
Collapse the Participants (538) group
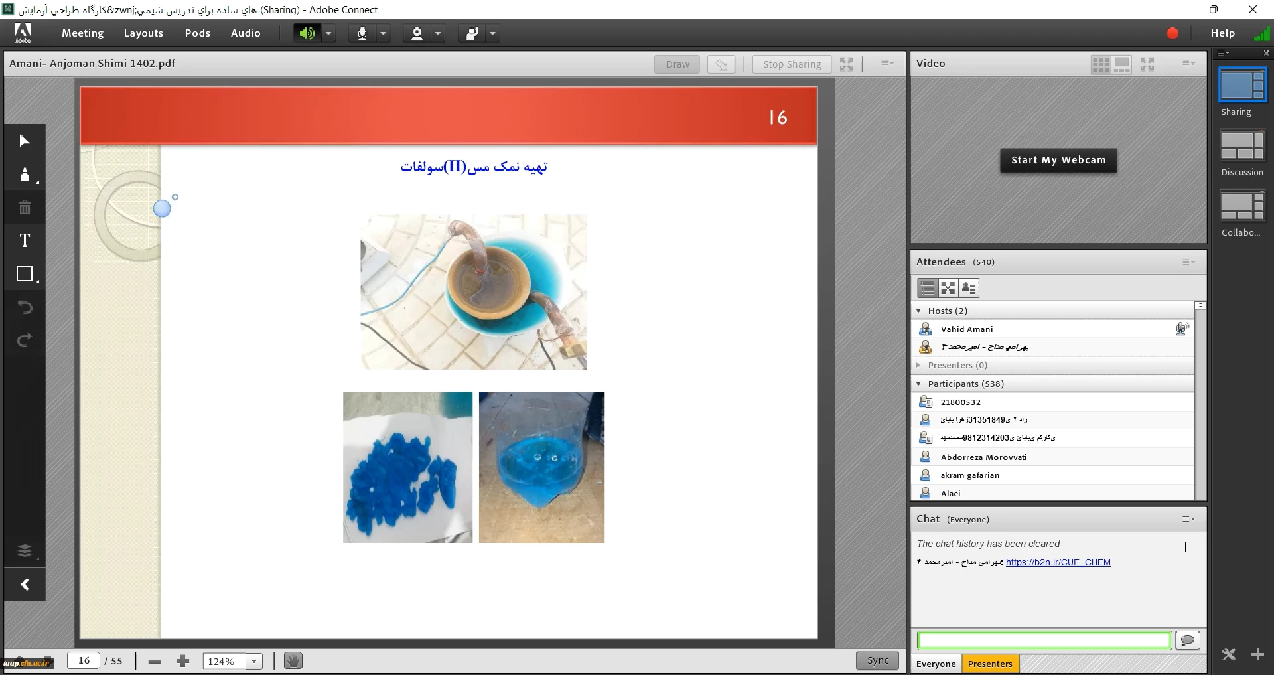pos(918,384)
